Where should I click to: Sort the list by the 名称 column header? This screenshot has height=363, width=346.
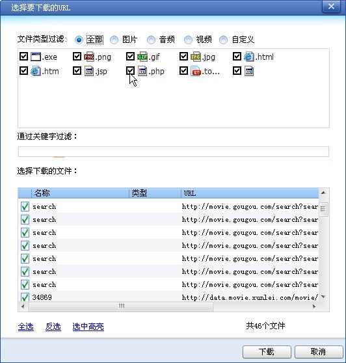[80, 193]
